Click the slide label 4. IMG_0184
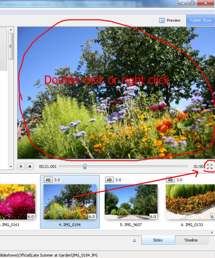The width and height of the screenshot is (215, 258). click(70, 225)
